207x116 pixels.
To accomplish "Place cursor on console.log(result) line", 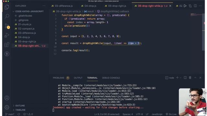I will [75, 50].
